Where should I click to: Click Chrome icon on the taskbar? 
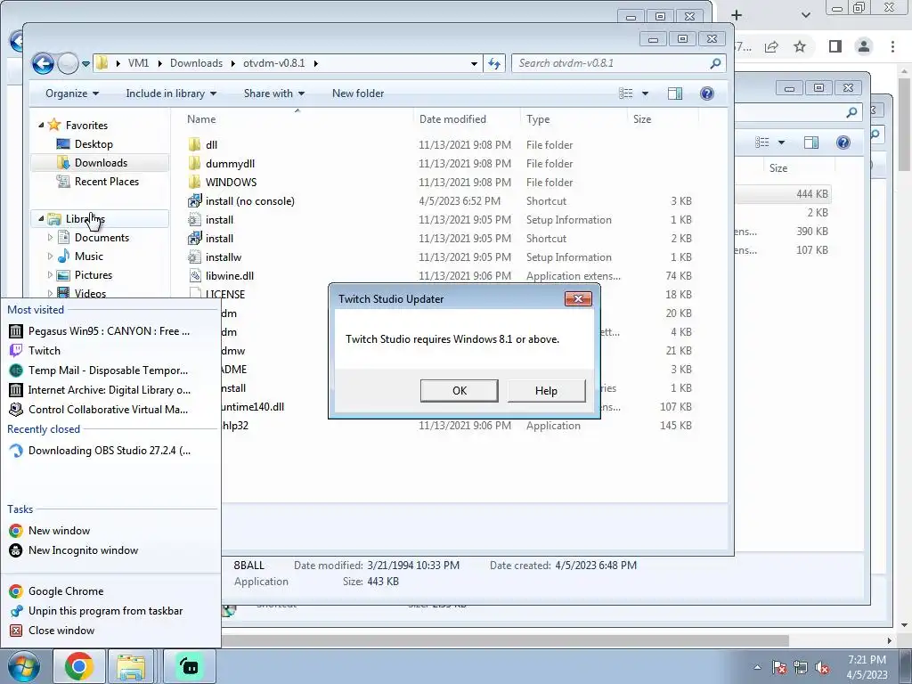[79, 666]
